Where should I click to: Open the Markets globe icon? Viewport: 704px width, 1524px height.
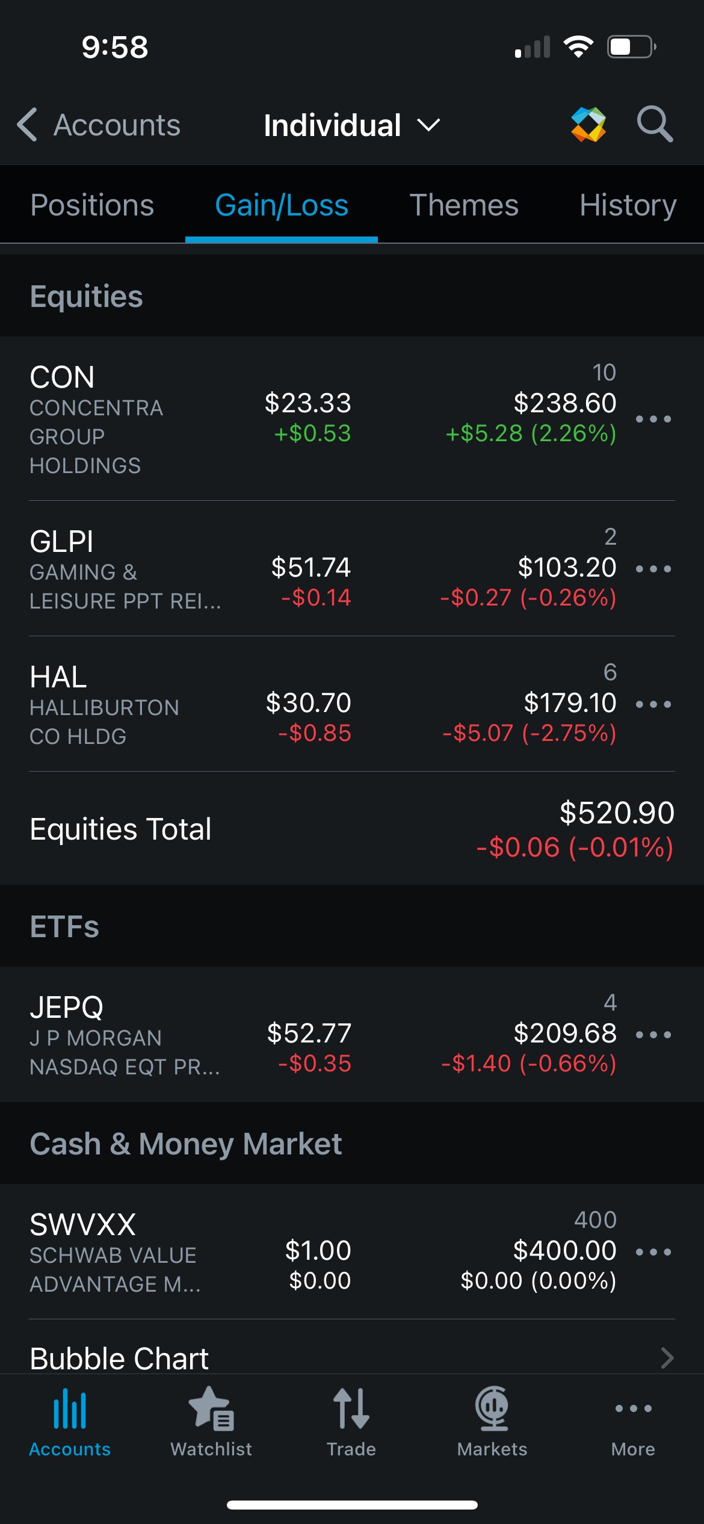(492, 1408)
